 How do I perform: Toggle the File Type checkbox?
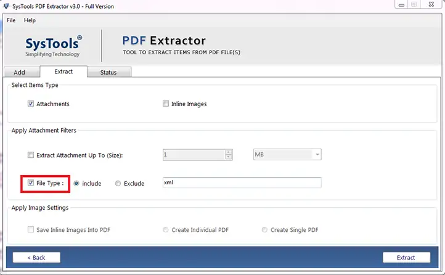tap(31, 183)
